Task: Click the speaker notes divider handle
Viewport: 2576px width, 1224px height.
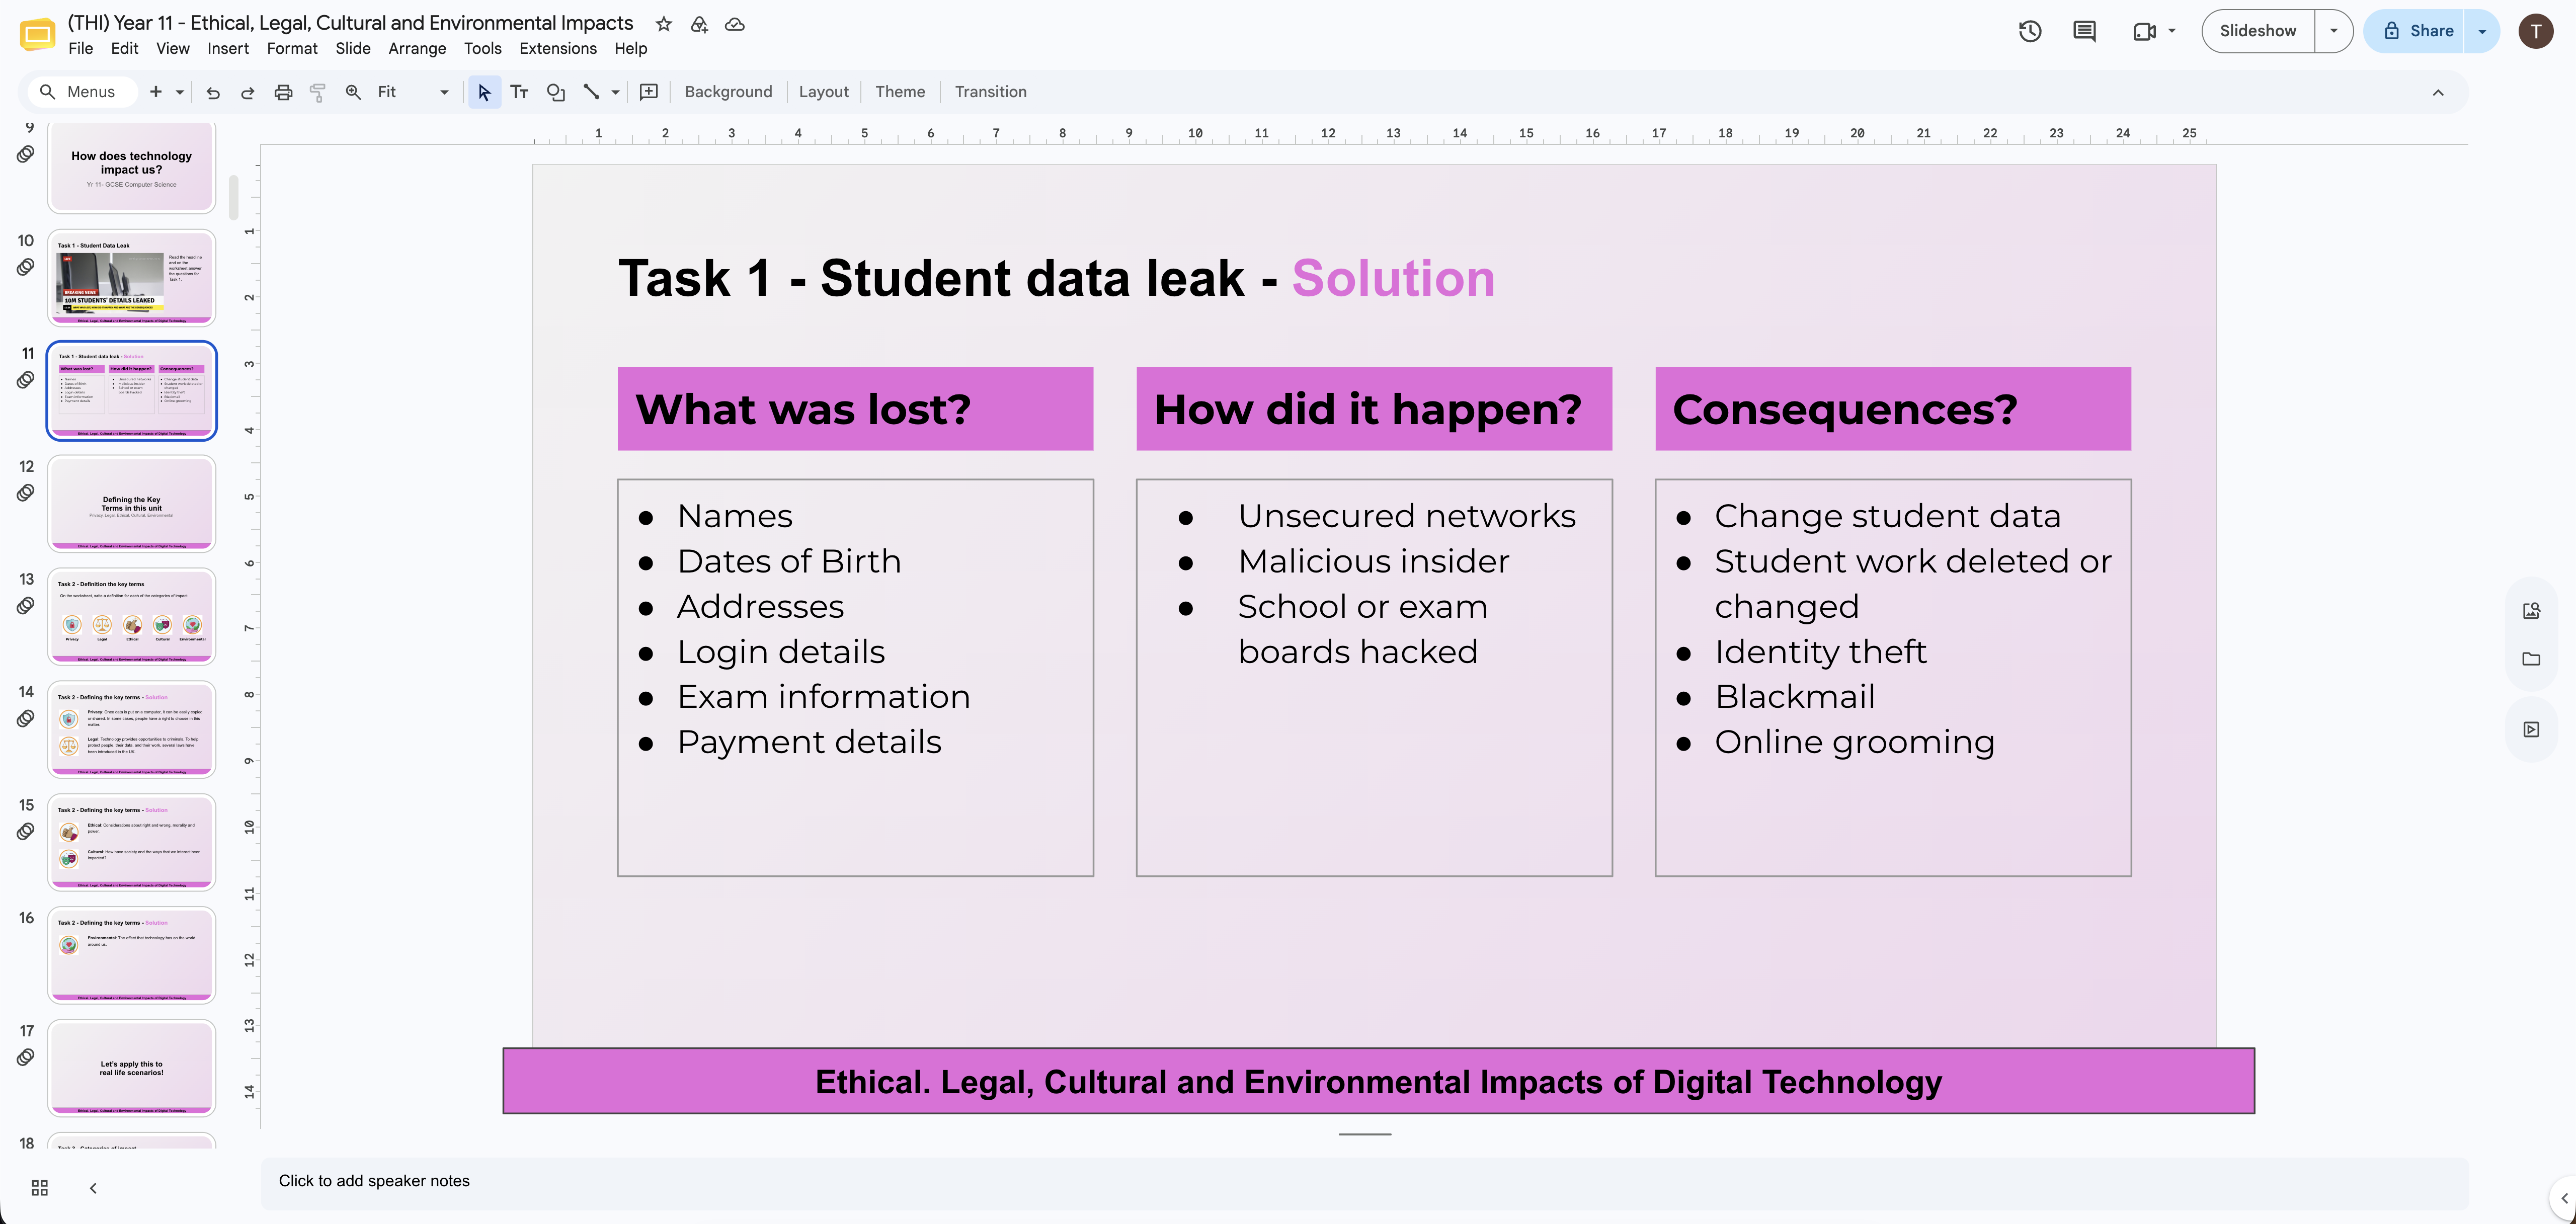Action: click(1365, 1134)
